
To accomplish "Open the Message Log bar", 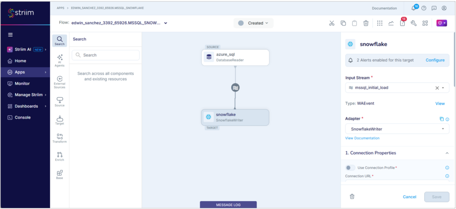I will tap(228, 205).
